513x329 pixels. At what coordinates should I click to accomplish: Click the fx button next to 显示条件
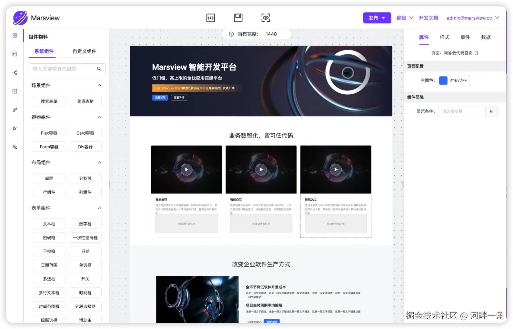coord(491,112)
